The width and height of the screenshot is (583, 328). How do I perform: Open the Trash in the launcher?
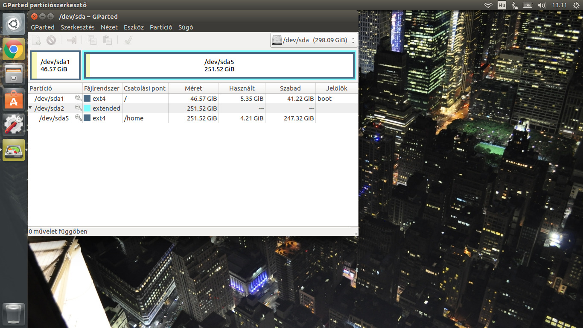coord(14,314)
